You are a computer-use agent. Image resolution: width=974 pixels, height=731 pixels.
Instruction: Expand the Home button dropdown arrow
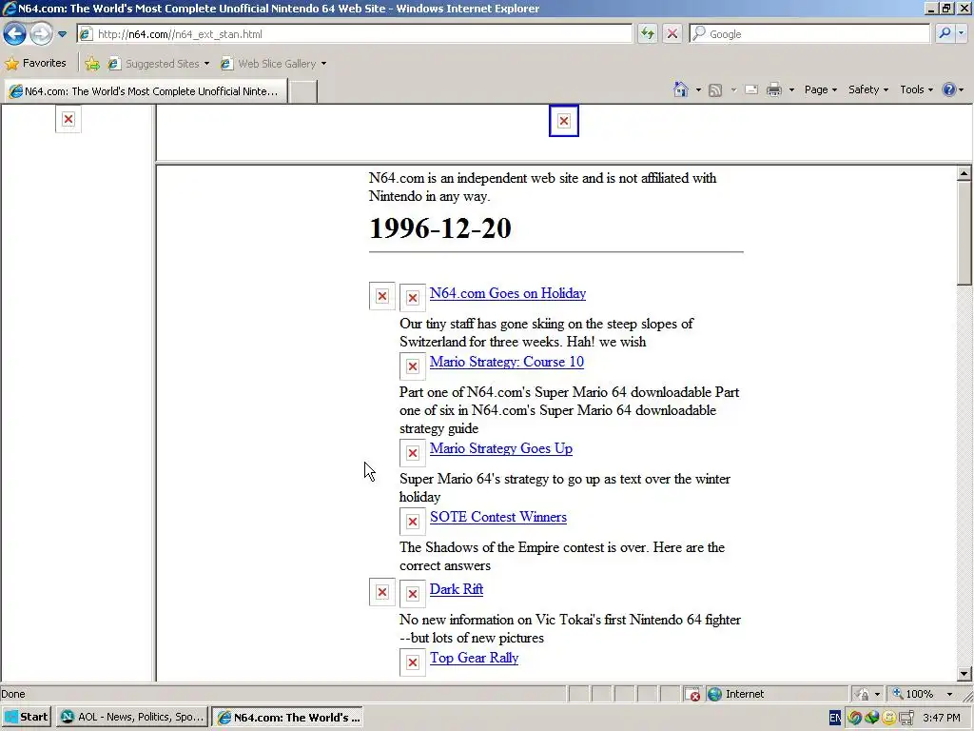[x=698, y=90]
